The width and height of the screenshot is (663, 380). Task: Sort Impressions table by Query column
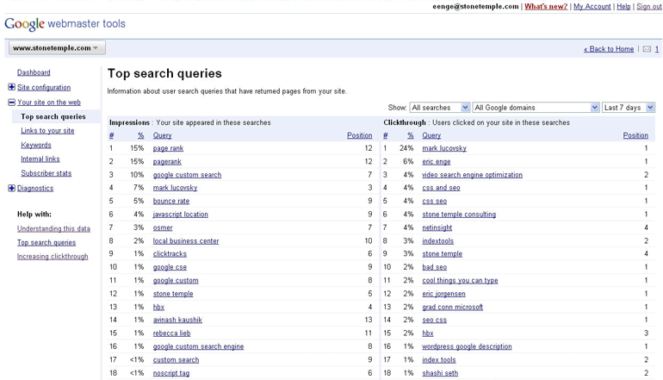coord(163,135)
